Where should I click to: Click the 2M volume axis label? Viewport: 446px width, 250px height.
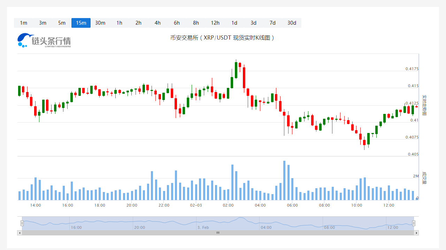(416, 176)
